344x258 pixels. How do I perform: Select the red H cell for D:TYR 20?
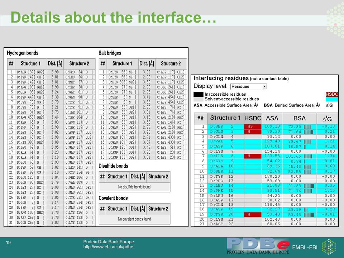tap(253, 214)
